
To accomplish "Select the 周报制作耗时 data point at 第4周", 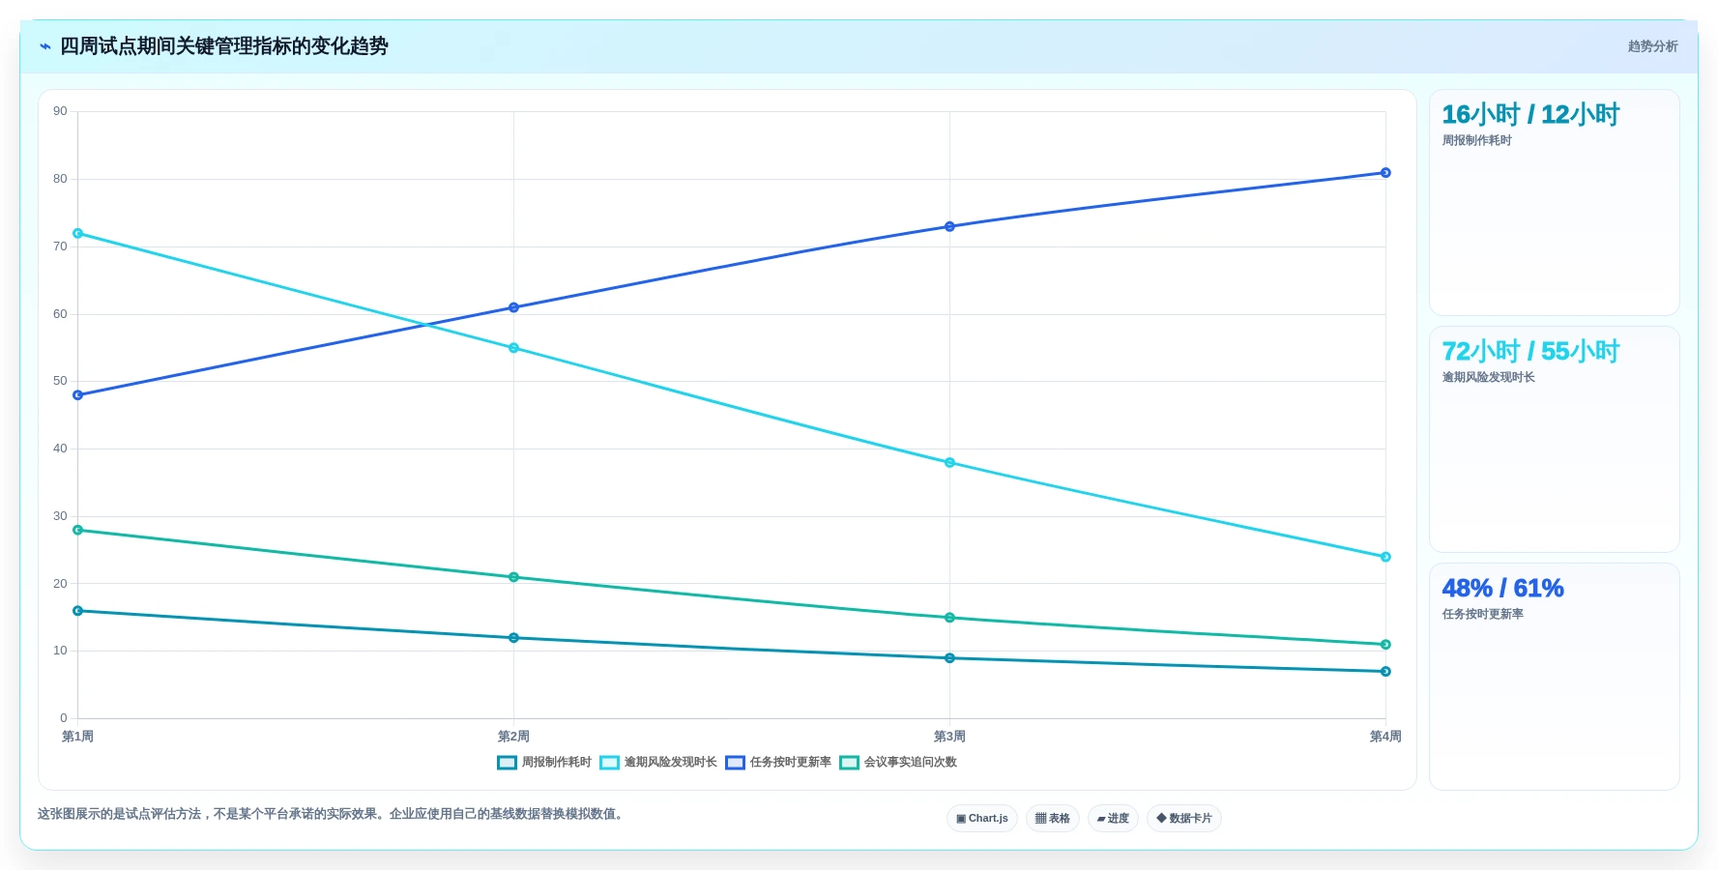I will click(1385, 672).
